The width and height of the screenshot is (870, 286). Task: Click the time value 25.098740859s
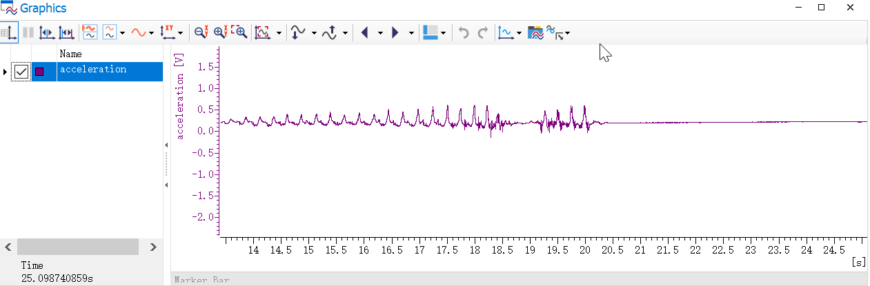(x=57, y=278)
